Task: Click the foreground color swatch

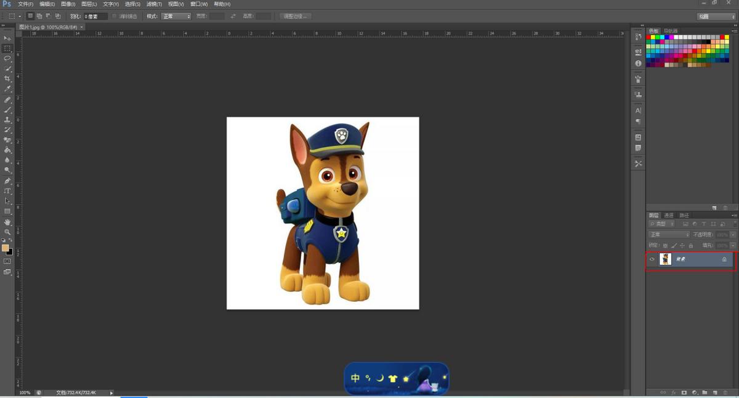Action: click(x=5, y=248)
